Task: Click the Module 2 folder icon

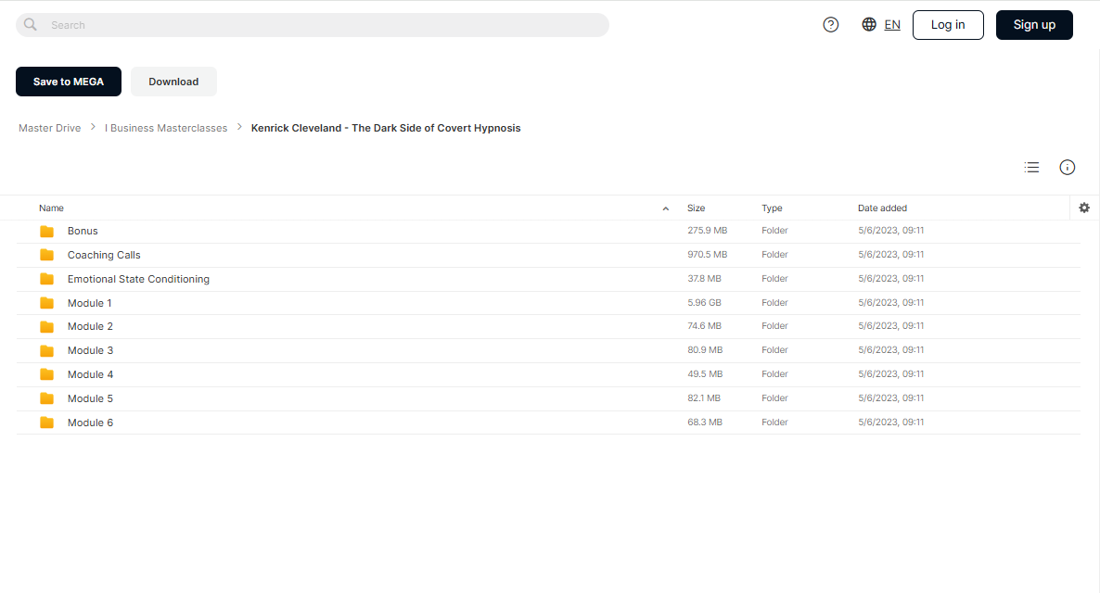Action: click(x=47, y=327)
